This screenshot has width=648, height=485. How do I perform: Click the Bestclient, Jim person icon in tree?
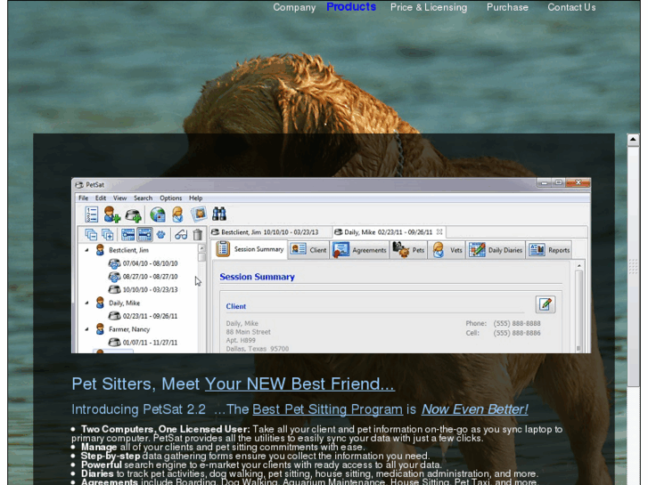click(100, 250)
